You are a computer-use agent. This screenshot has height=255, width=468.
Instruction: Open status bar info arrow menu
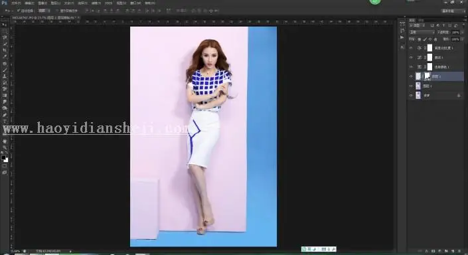coord(70,252)
